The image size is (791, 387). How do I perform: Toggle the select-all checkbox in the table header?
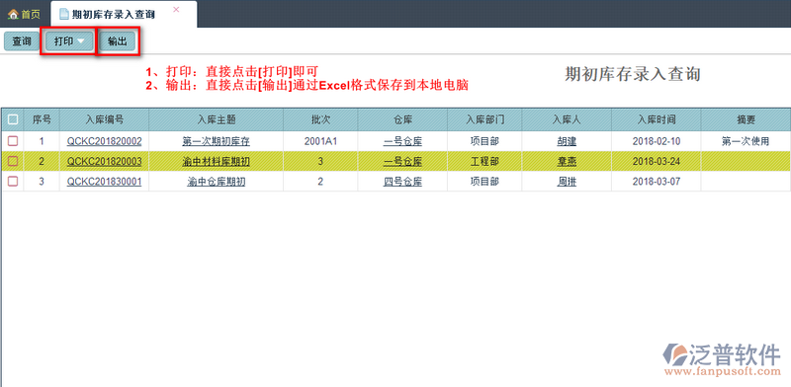pyautogui.click(x=13, y=119)
